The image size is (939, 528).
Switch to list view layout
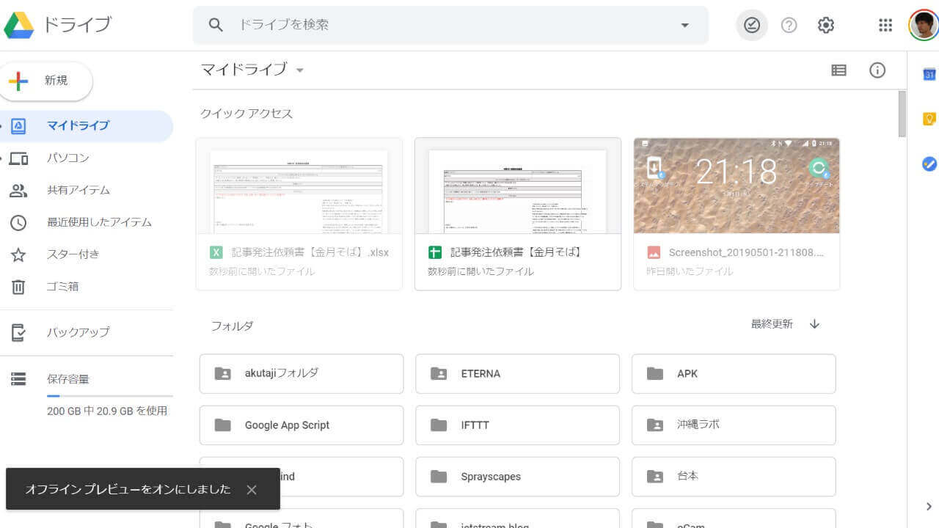[838, 70]
